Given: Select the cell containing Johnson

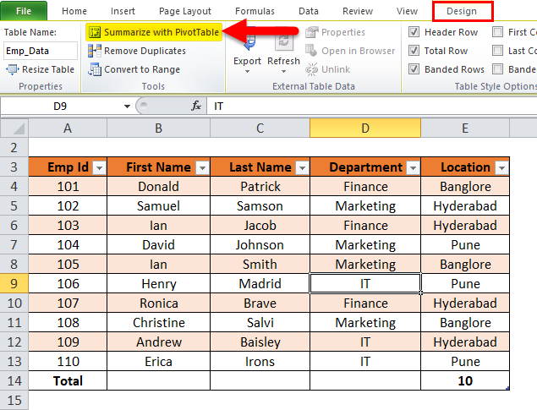Looking at the screenshot, I should point(260,244).
